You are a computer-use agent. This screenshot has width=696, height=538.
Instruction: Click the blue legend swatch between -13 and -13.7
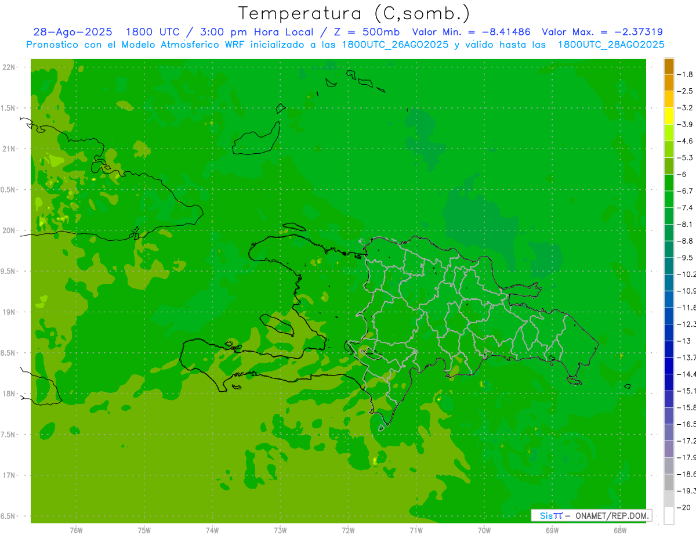coord(669,349)
